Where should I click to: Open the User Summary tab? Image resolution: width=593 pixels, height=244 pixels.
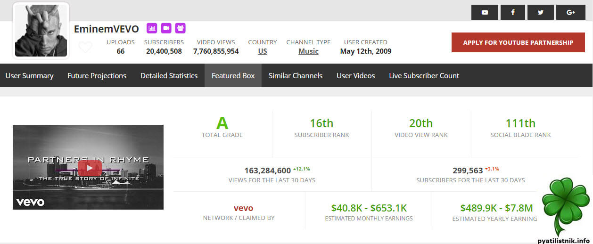tap(30, 75)
